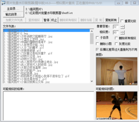This screenshot has width=139, height=122.
Task: Select 大哥这样泡温泉.jpg row
Action: click(x=47, y=68)
